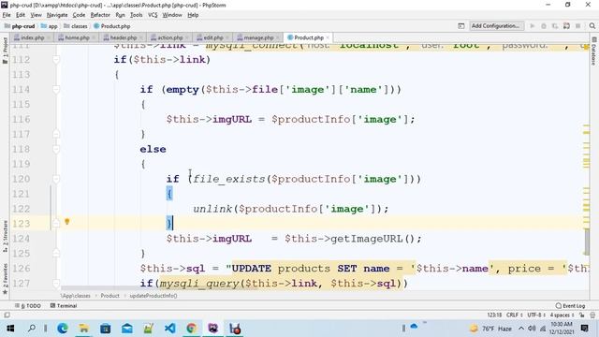Click UTF-8 encoding selector
The image size is (599, 337).
536,315
